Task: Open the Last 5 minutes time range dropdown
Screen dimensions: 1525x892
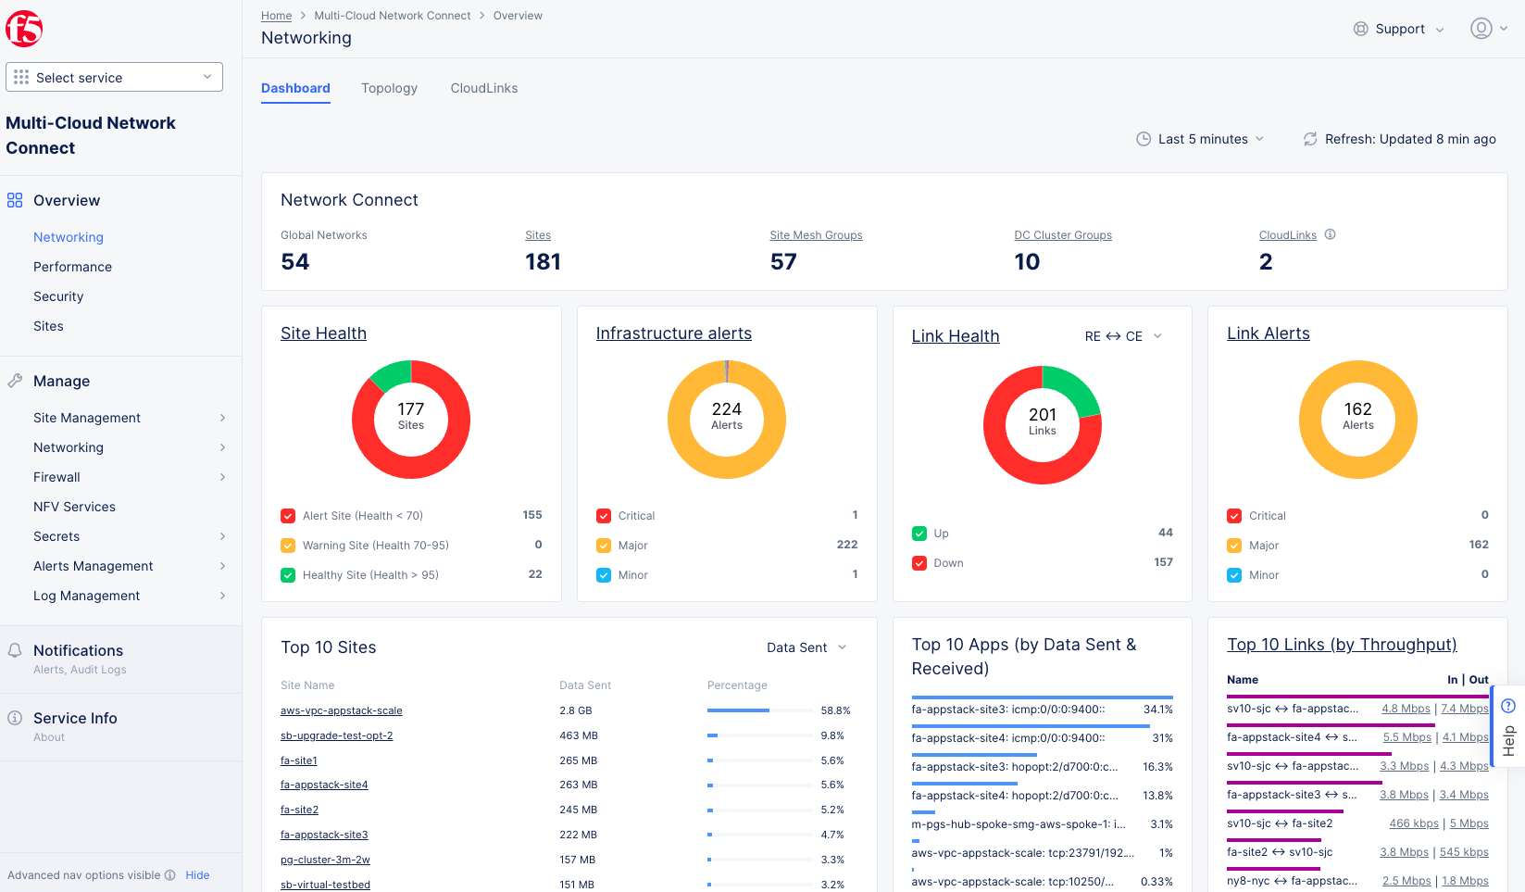Action: point(1200,139)
